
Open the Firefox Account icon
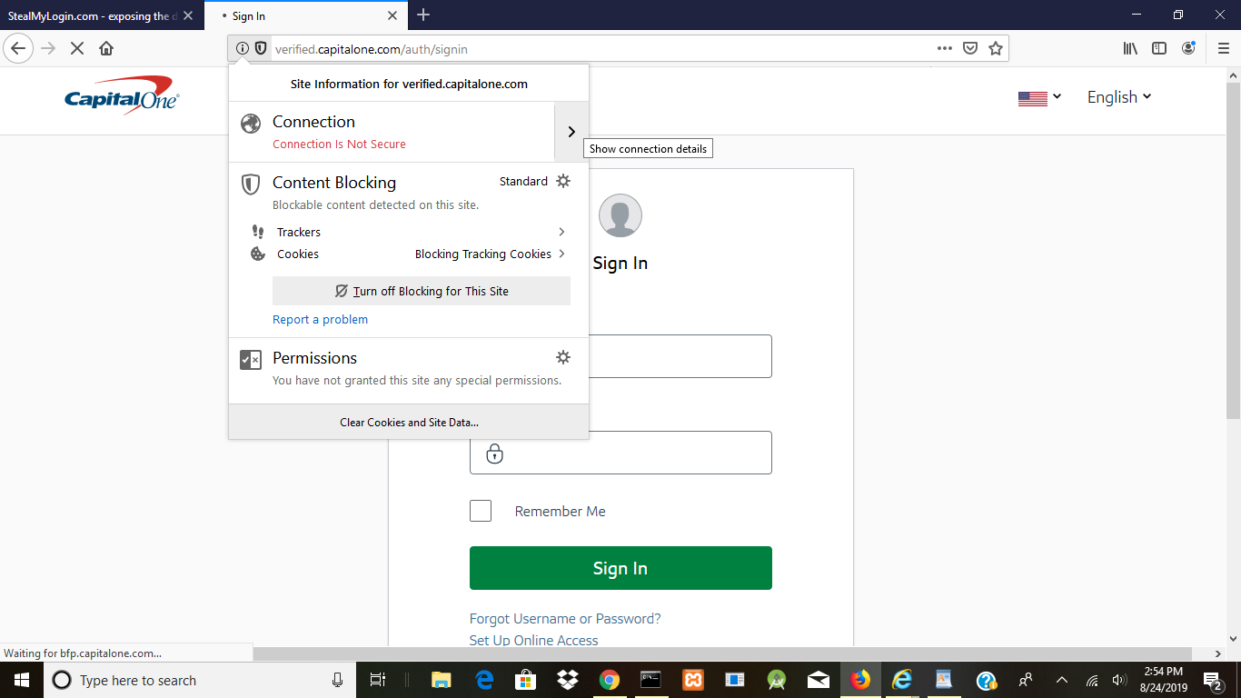pyautogui.click(x=1188, y=48)
